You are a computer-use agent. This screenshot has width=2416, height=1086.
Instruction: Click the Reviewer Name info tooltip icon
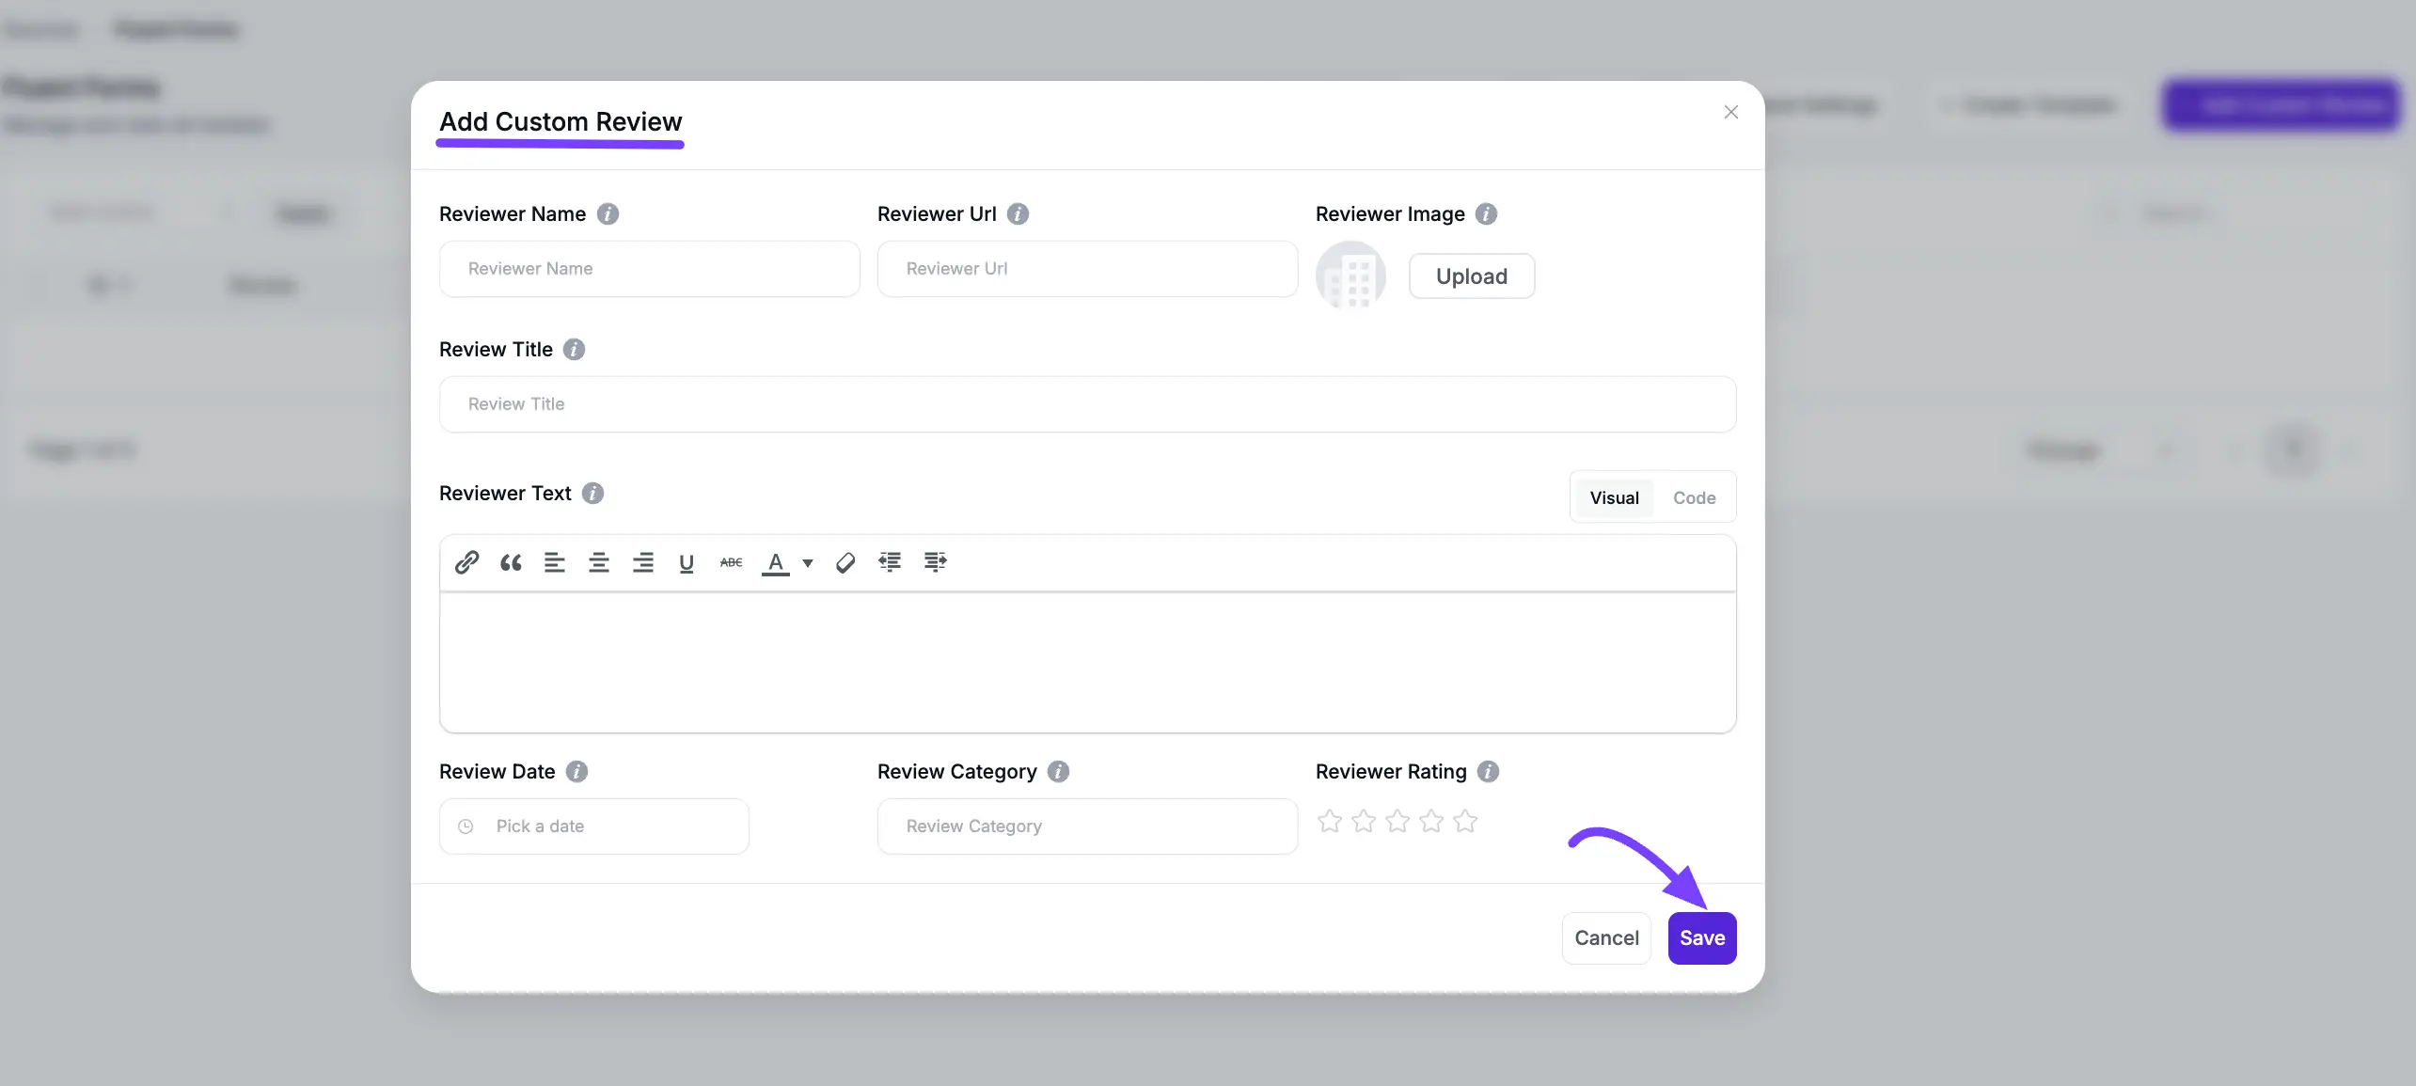[608, 213]
